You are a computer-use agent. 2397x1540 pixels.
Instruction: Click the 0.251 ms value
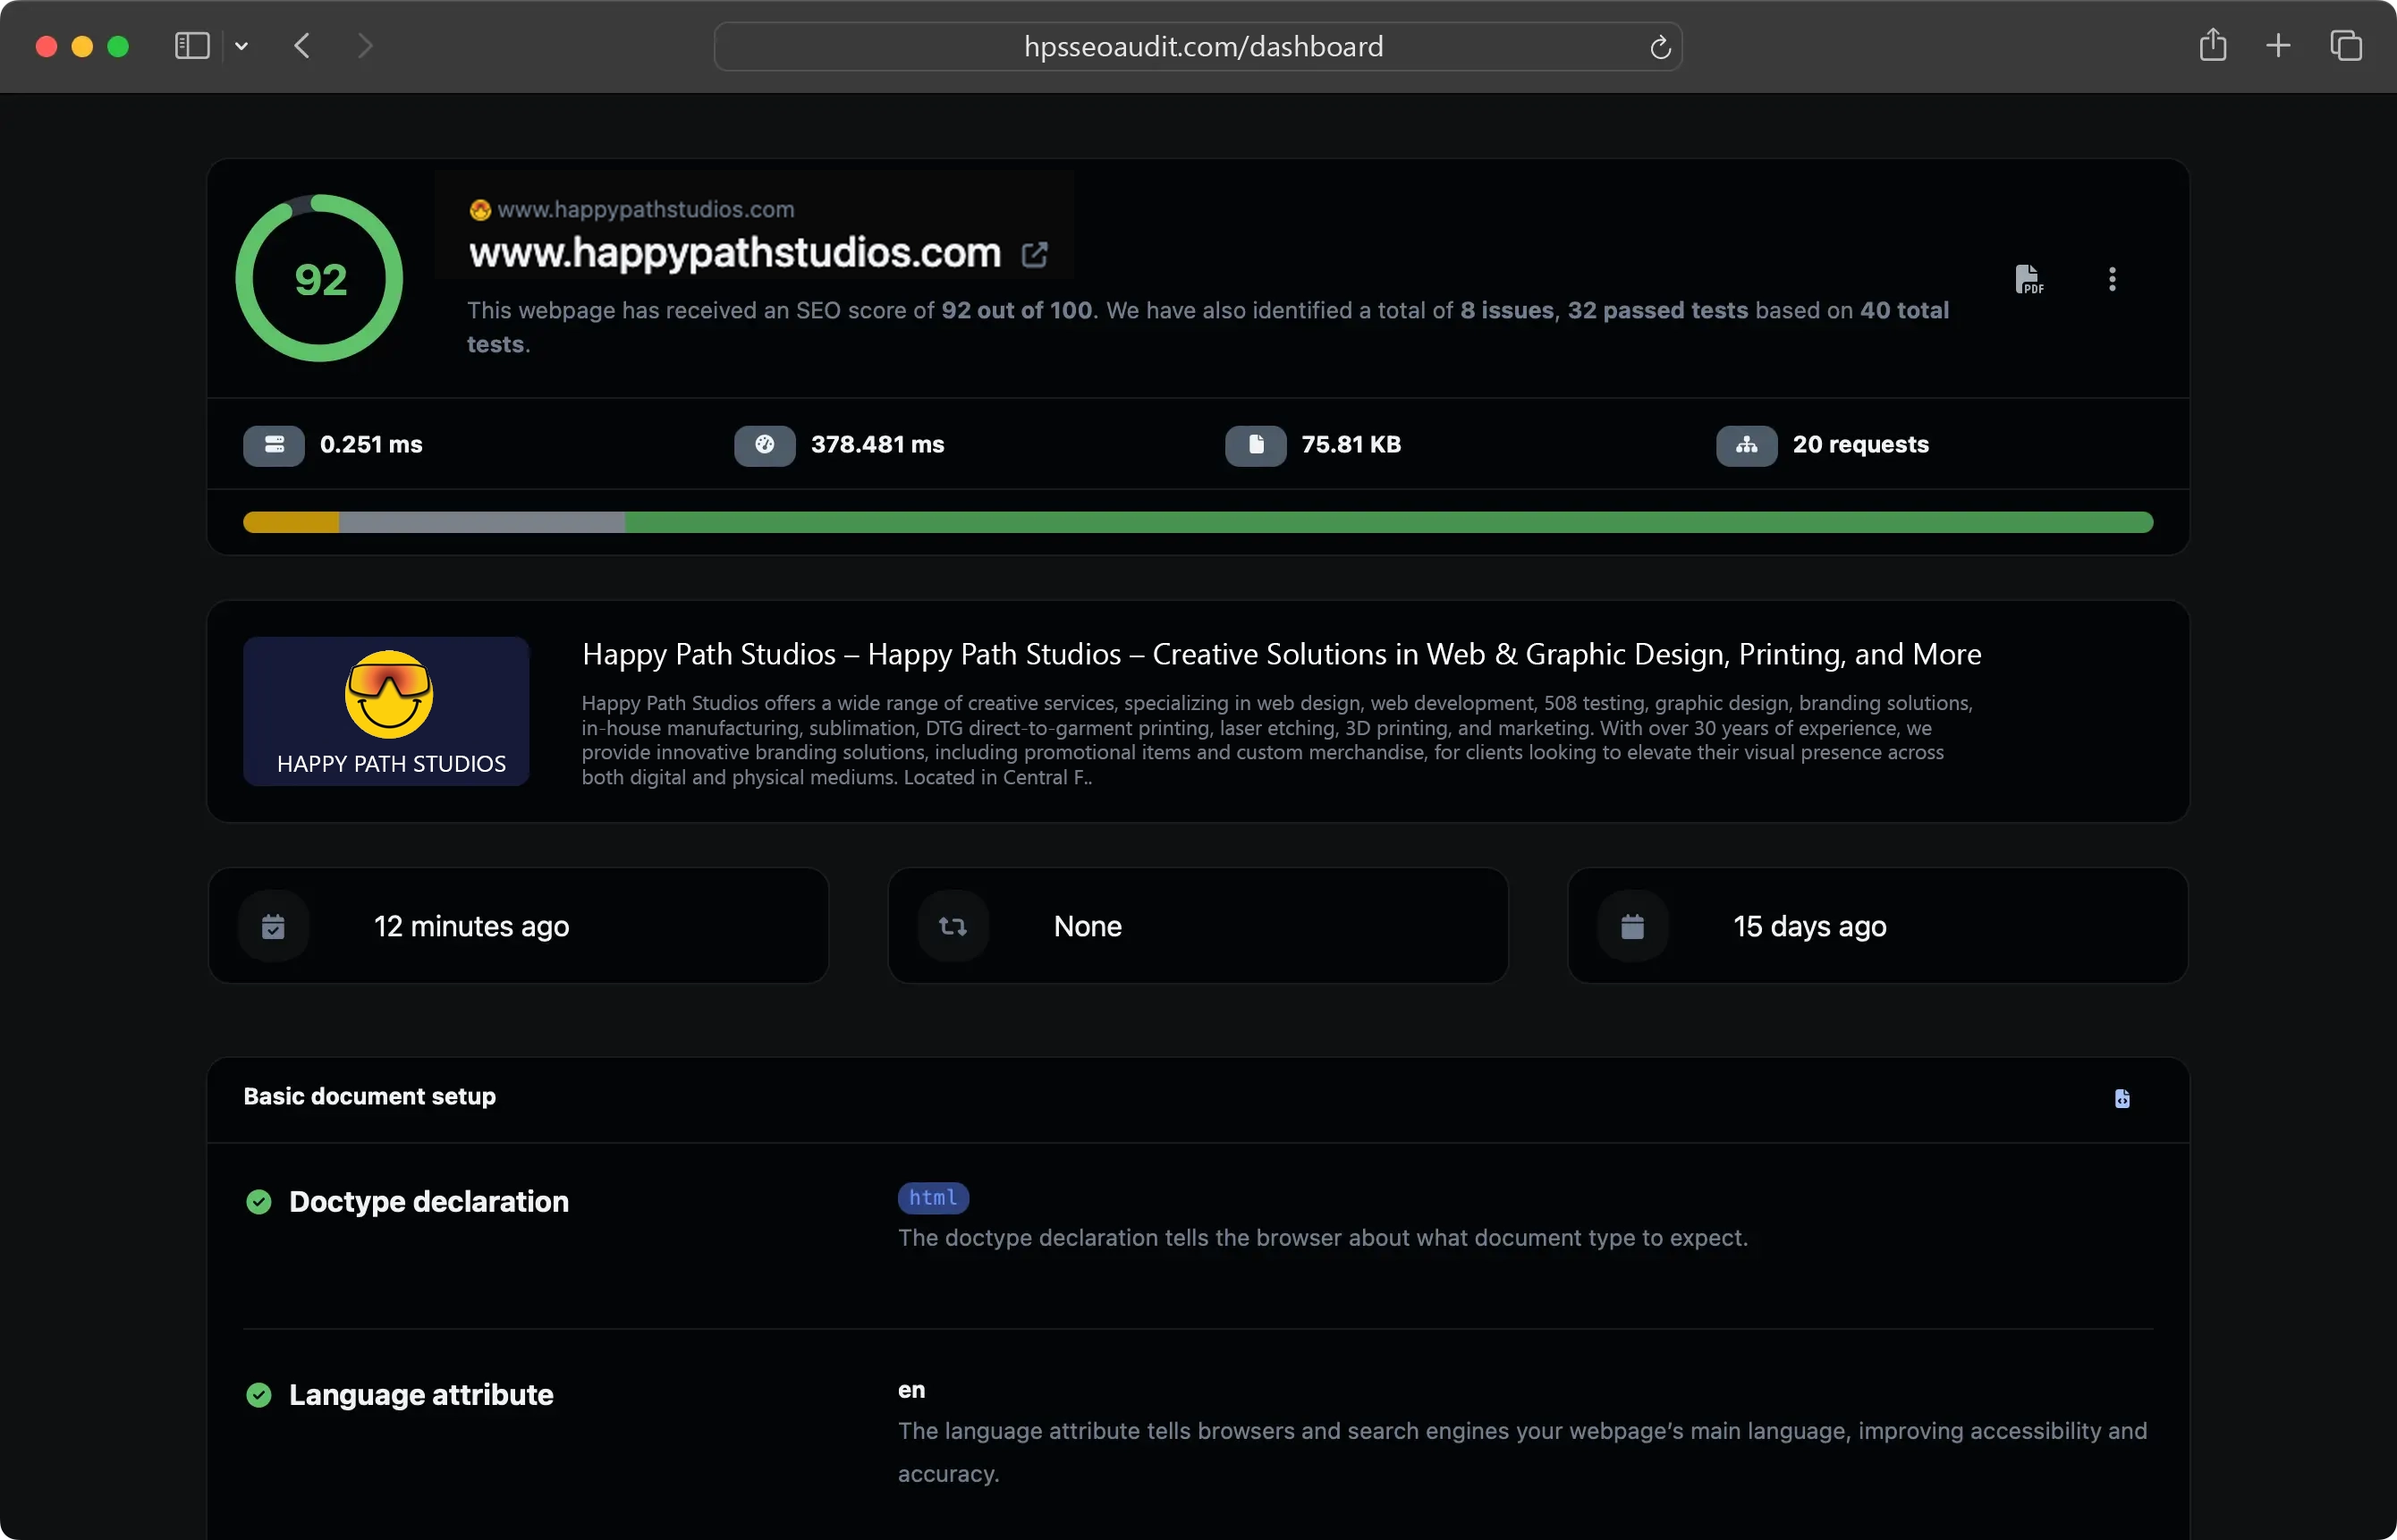[x=371, y=445]
